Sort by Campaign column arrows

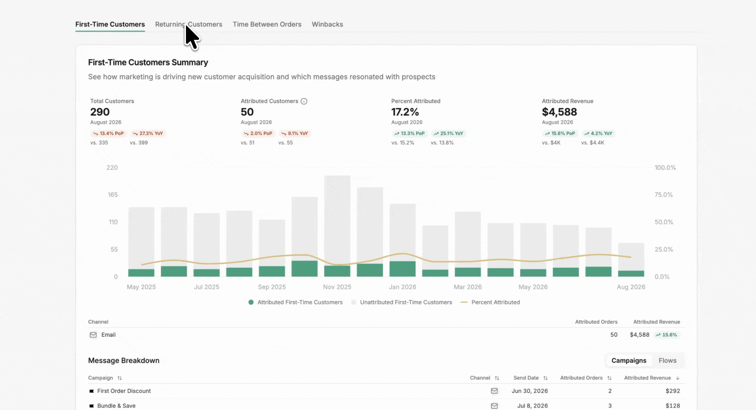click(x=120, y=378)
